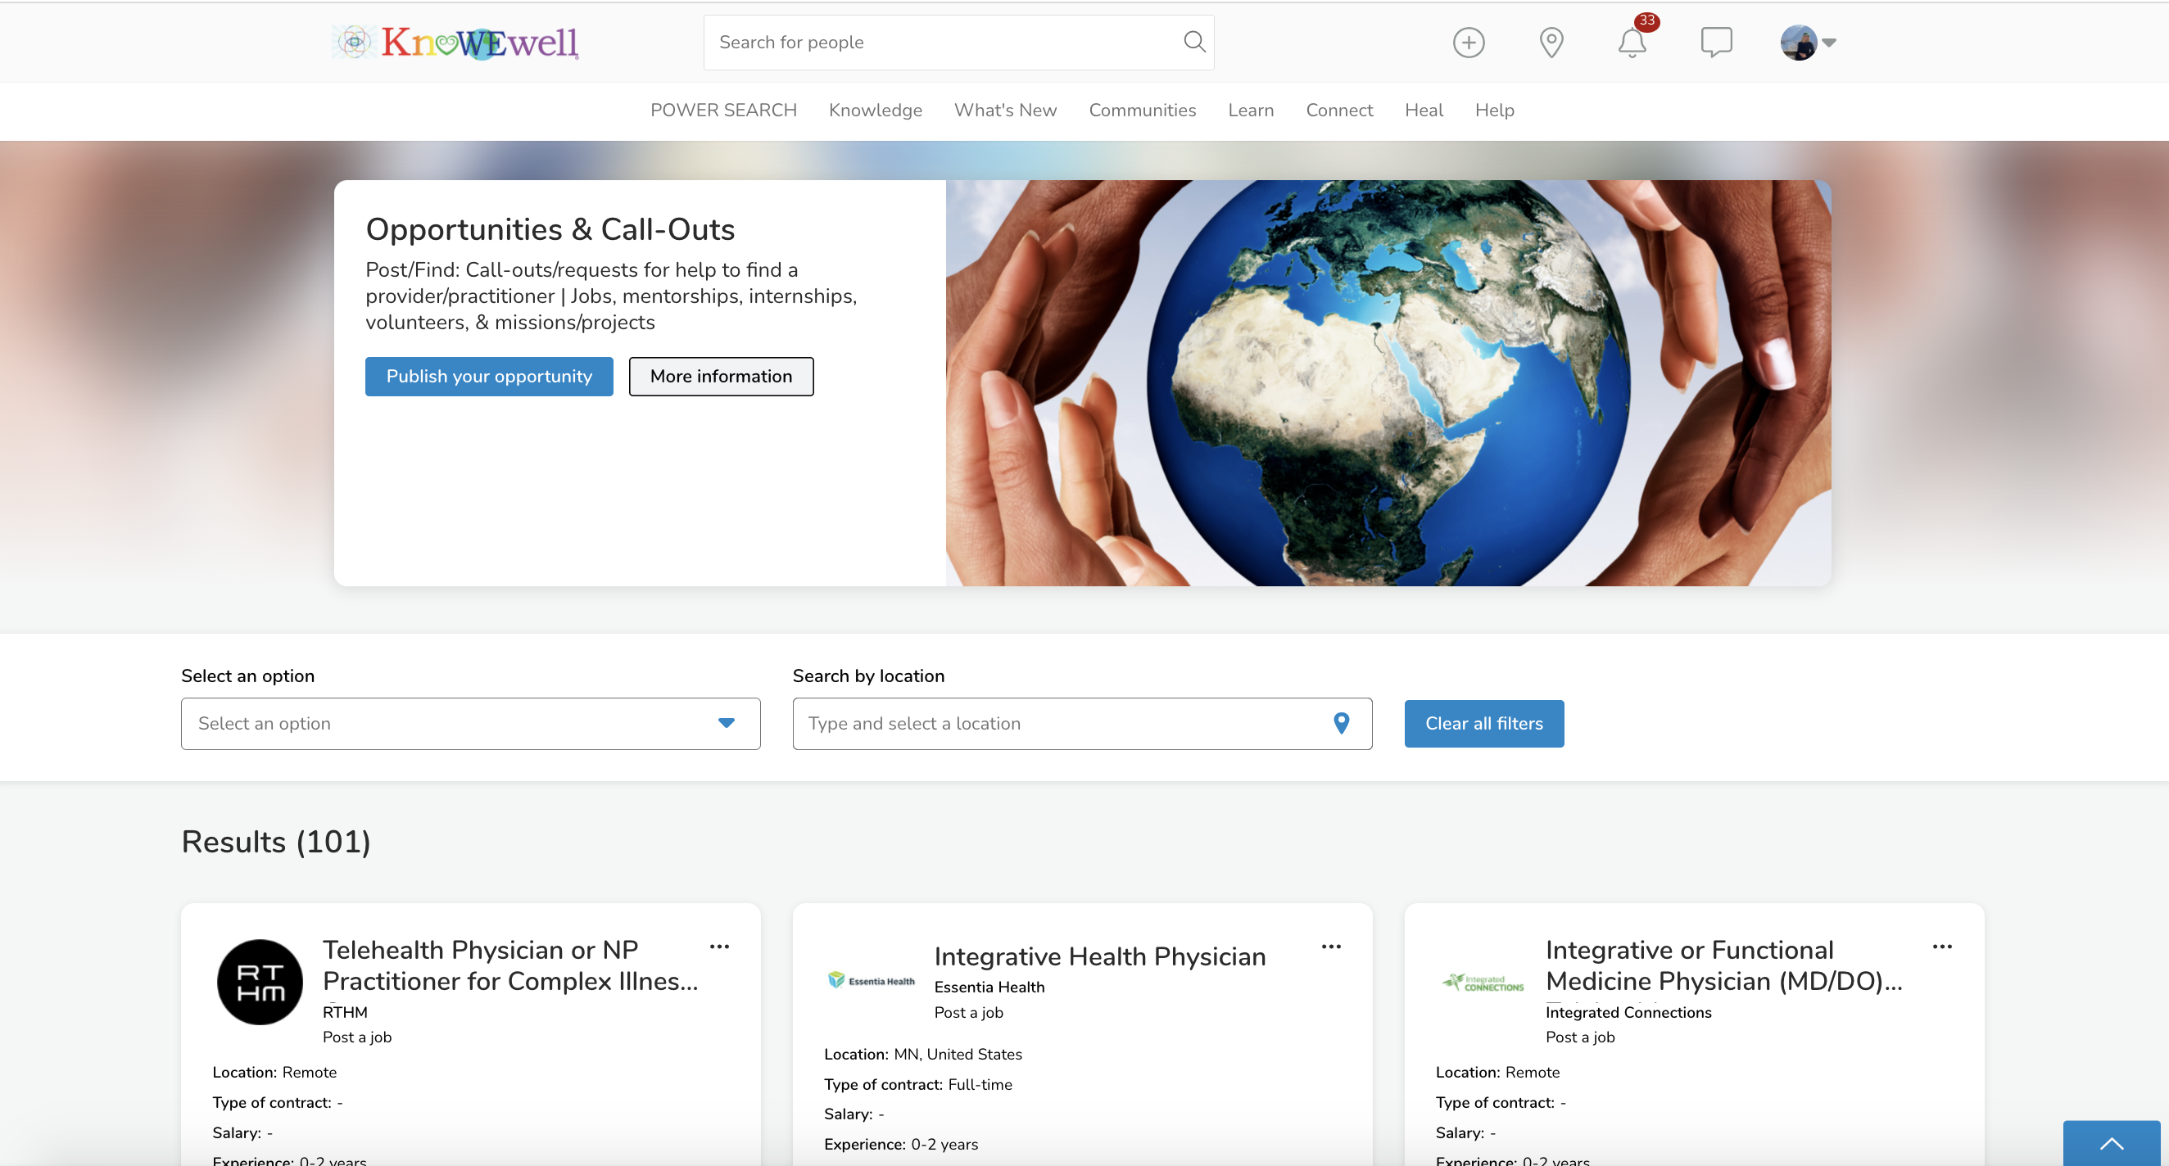Click the globe in hands banner image
This screenshot has width=2169, height=1166.
point(1388,383)
